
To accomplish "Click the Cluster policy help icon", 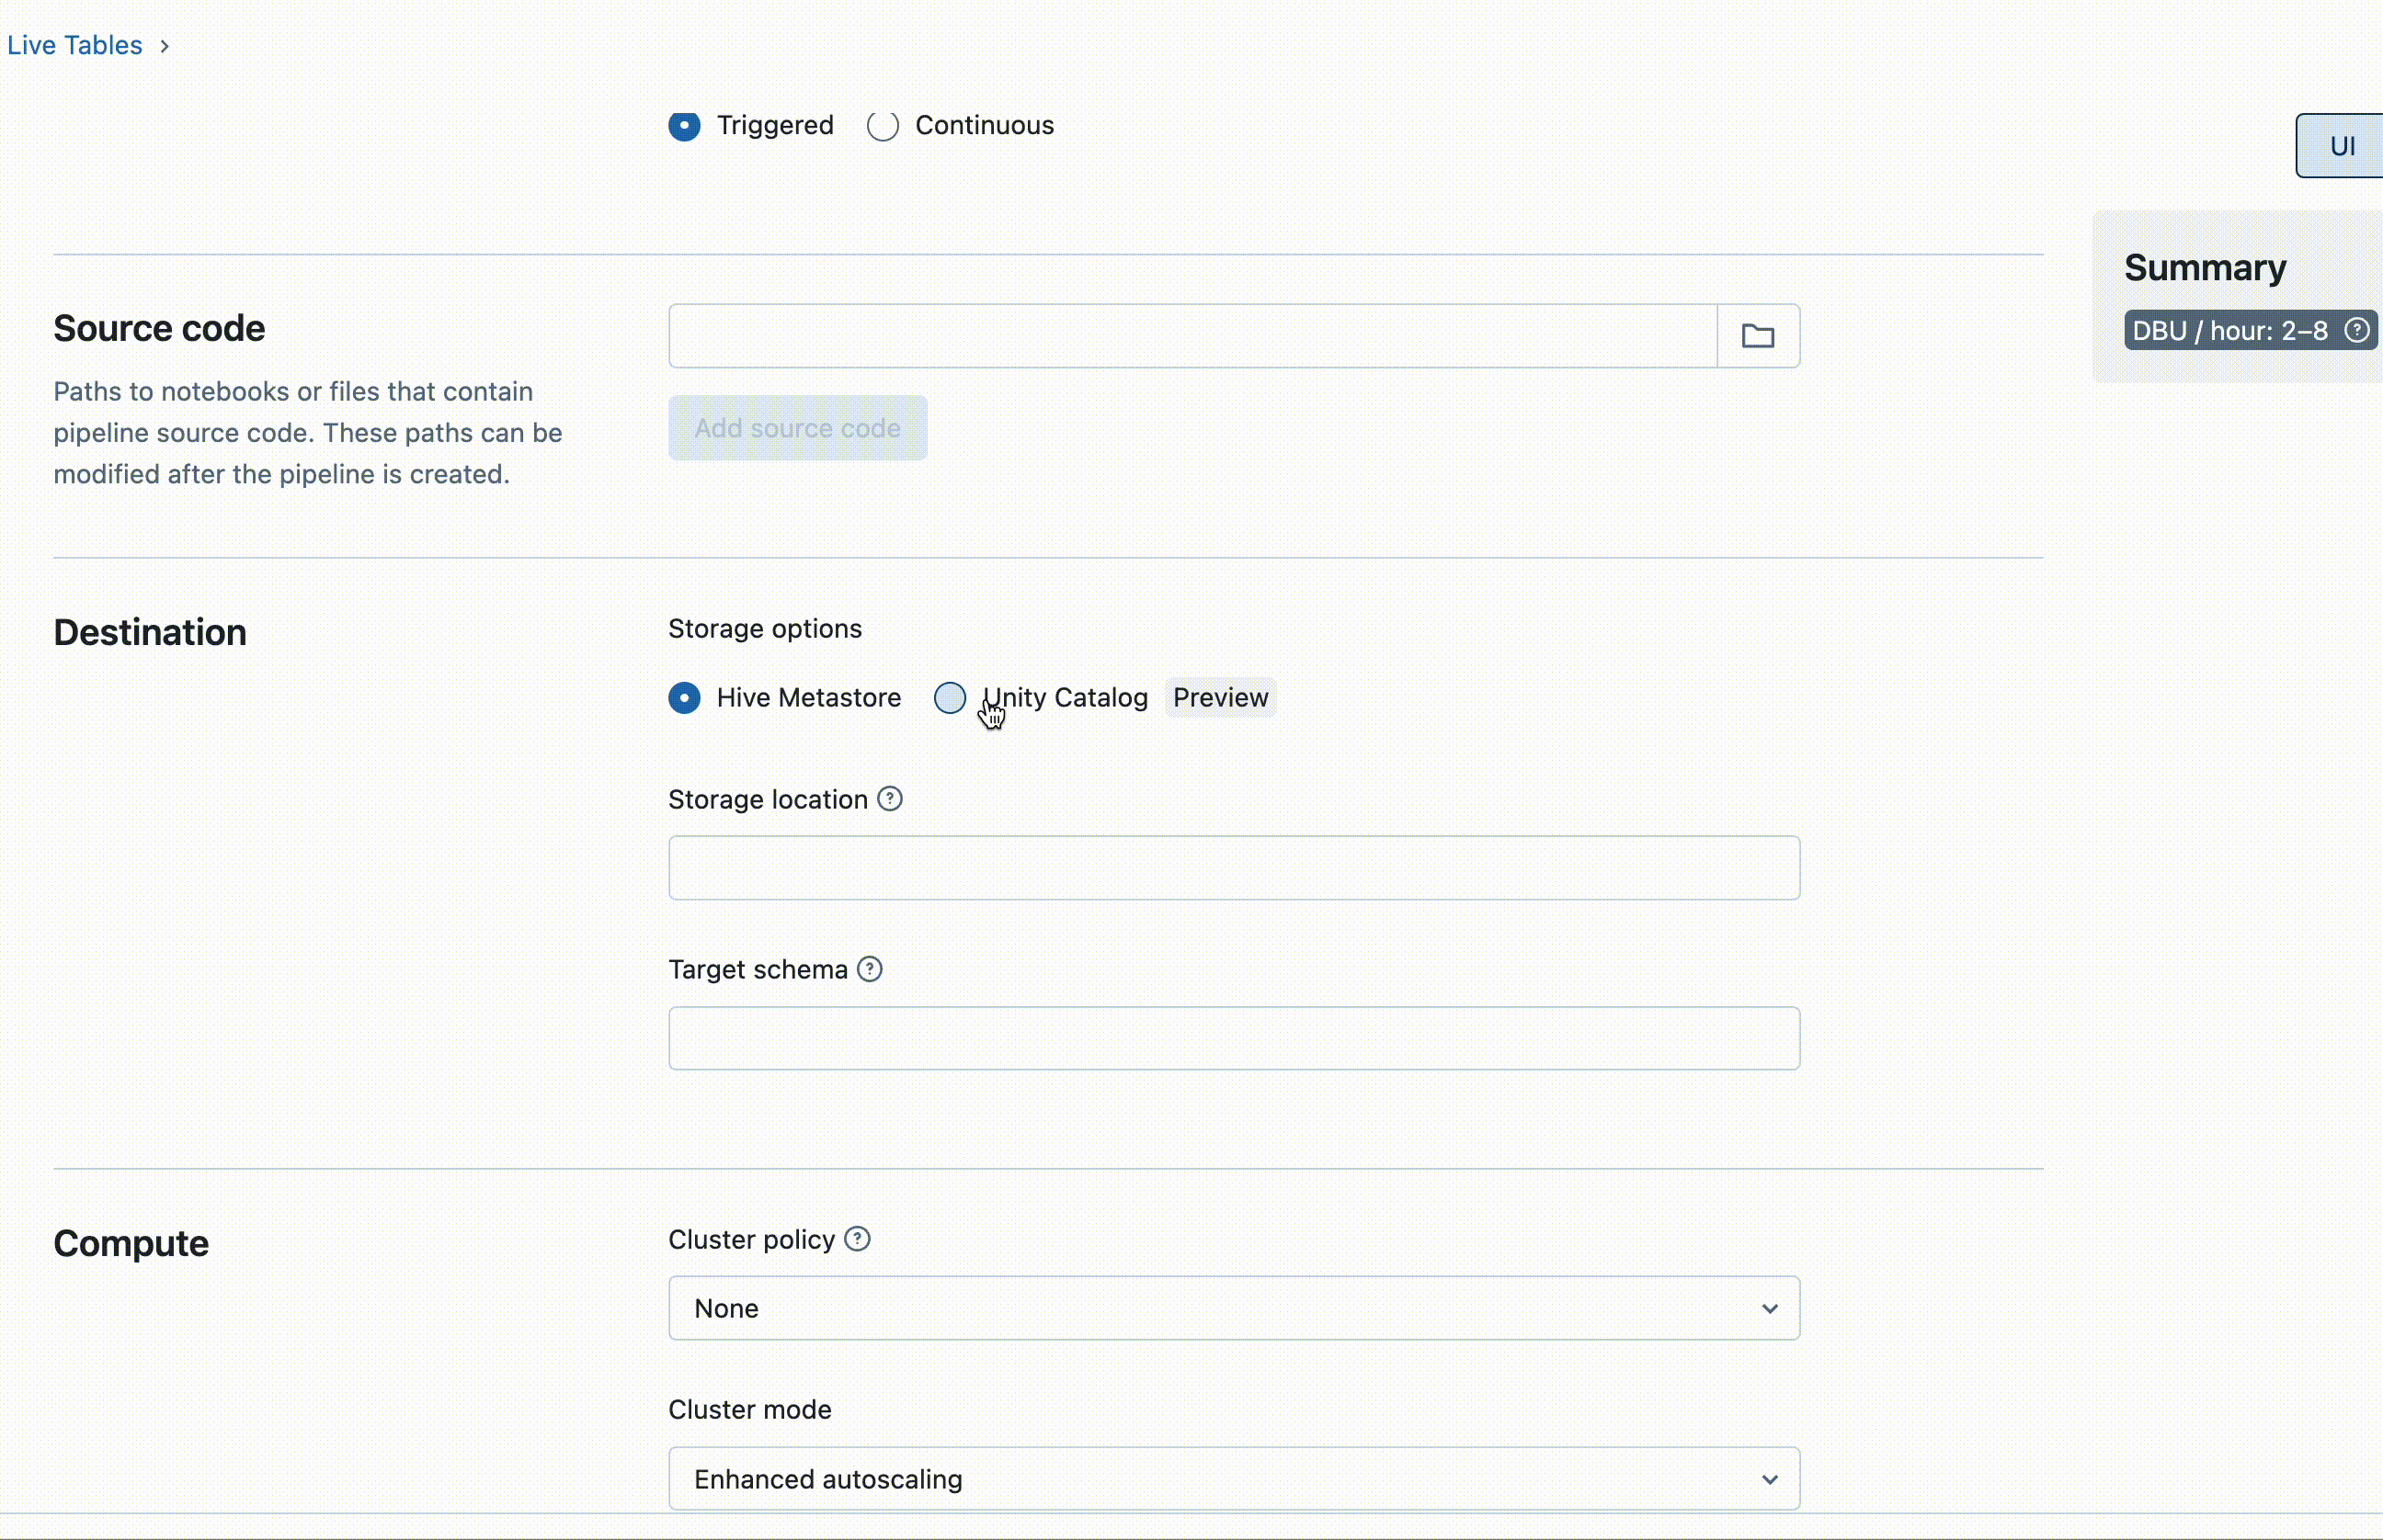I will 858,1238.
